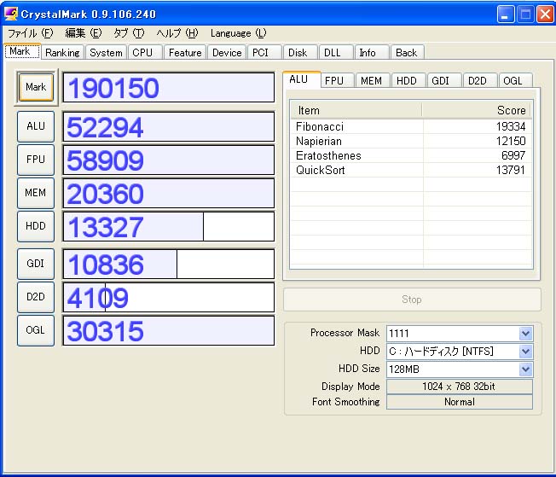Open the タブ (T) menu

coord(129,33)
